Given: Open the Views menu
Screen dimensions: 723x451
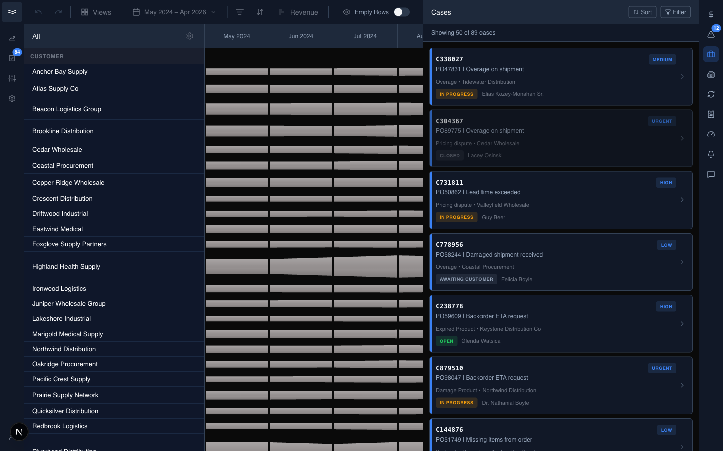Looking at the screenshot, I should click(96, 12).
